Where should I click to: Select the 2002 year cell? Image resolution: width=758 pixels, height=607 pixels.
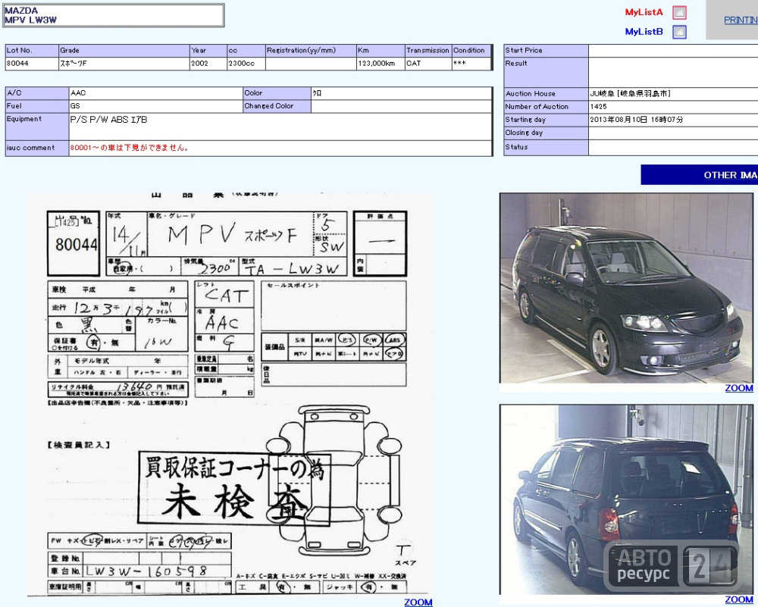[208, 64]
